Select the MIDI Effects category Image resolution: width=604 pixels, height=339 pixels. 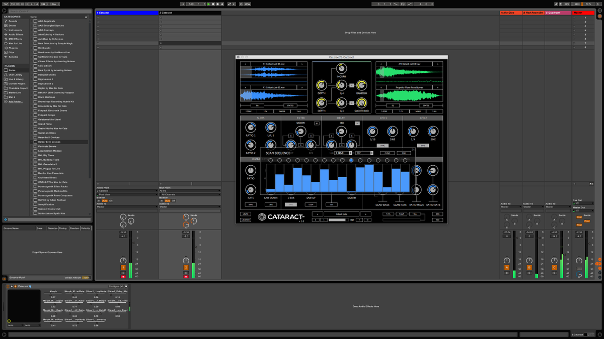pyautogui.click(x=15, y=39)
